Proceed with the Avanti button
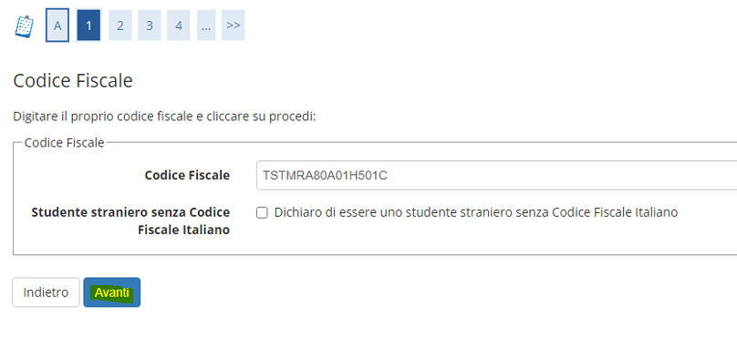 coord(112,292)
